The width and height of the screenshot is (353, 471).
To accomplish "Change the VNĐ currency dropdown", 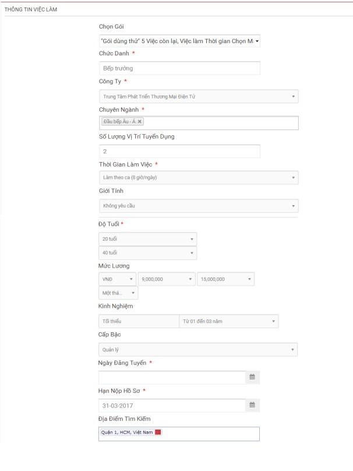I will 118,279.
